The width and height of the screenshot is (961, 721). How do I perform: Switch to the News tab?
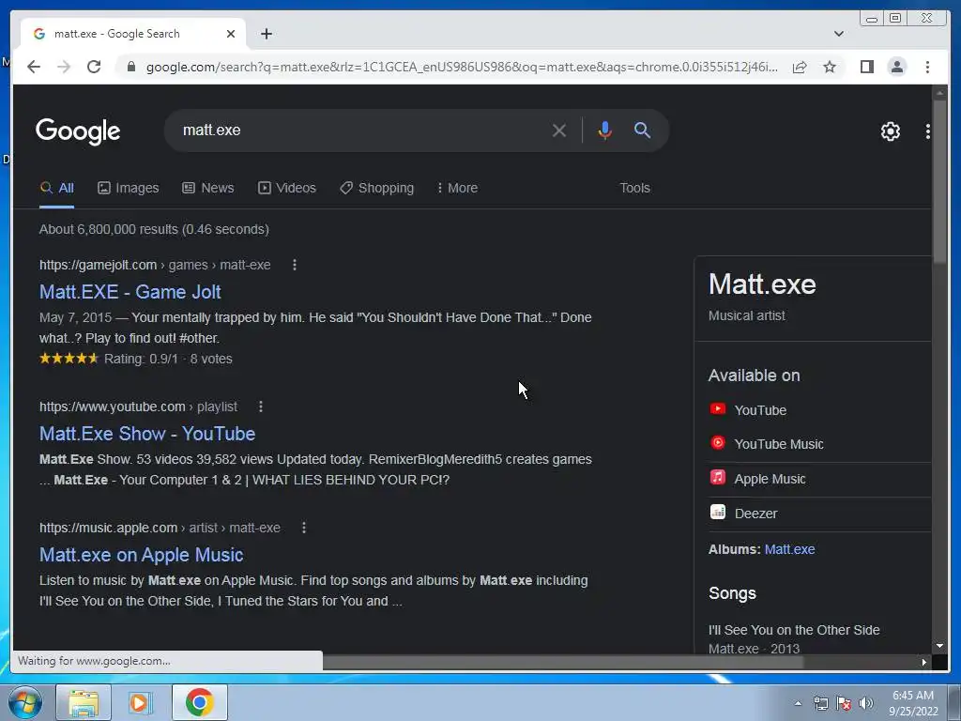coord(207,188)
